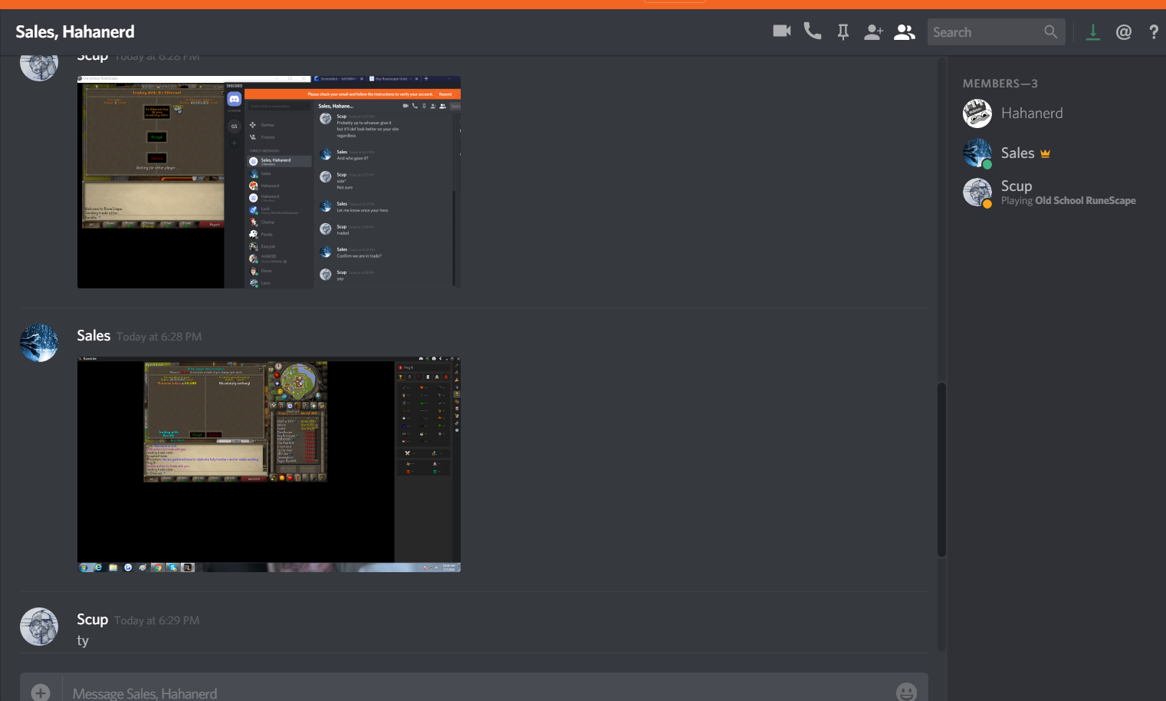Viewport: 1166px width, 701px height.
Task: Click the timestamp Today at 6:28 PM by Sales
Action: [159, 337]
